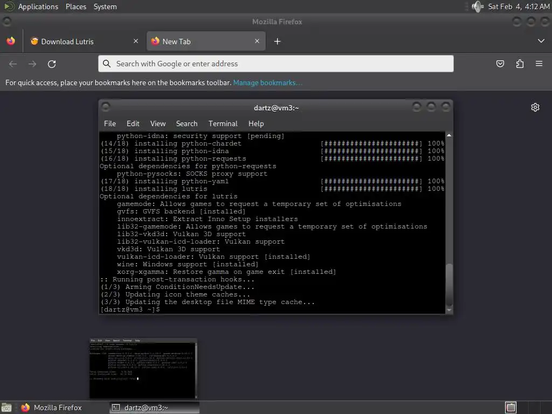Click the Firefox forward arrow
Viewport: 552px width, 414px height.
32,64
